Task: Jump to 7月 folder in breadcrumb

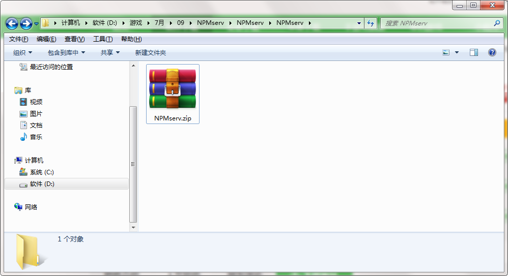Action: [x=159, y=23]
